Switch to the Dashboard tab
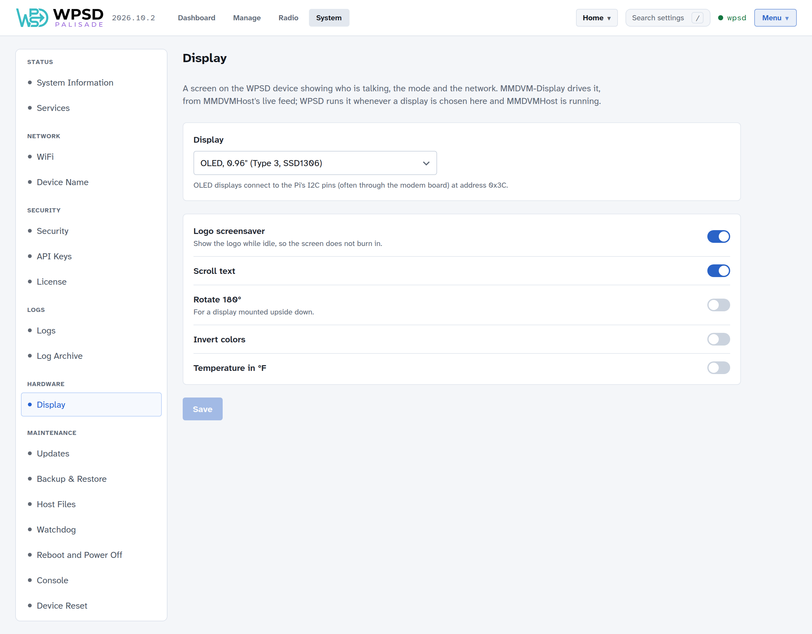The image size is (812, 634). 197,18
